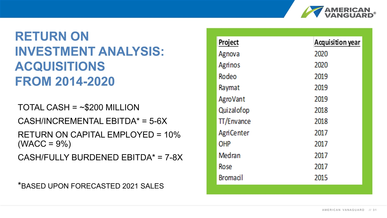Image resolution: width=387 pixels, height=218 pixels.
Task: Click the 2020 year in the Agnova row
Action: (321, 54)
